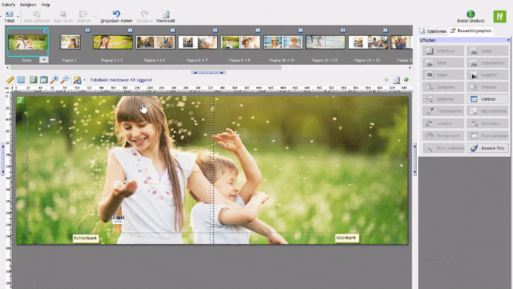This screenshot has width=513, height=289.
Task: Click the zoom out magnifier
Action: [65, 80]
